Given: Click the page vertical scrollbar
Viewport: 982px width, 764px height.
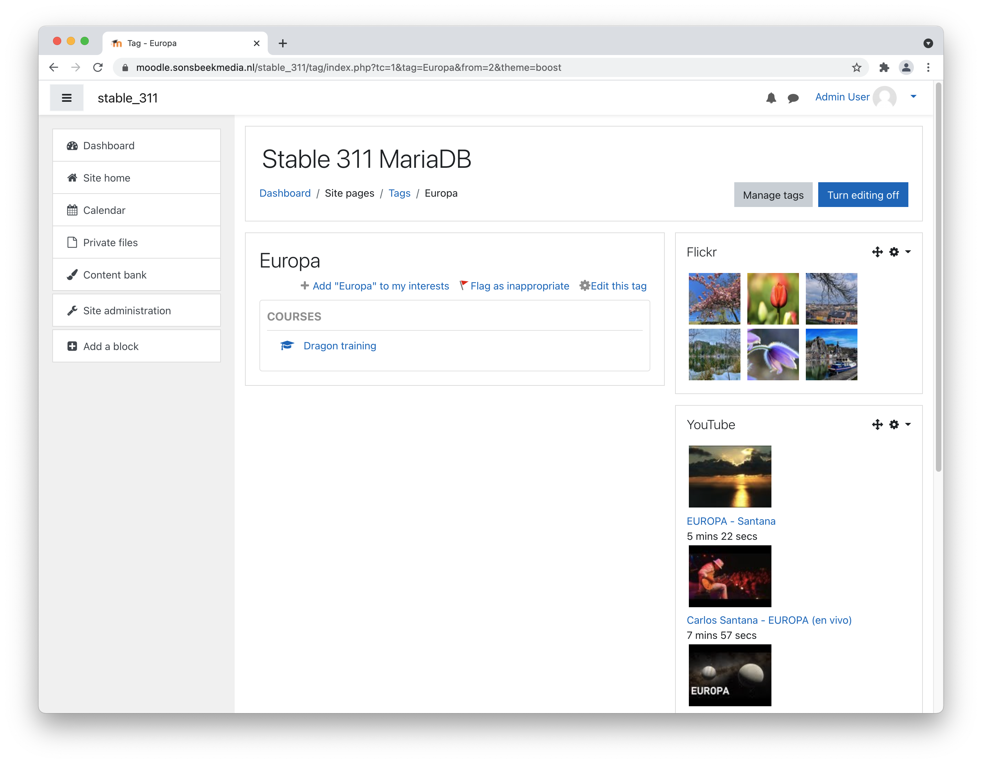Looking at the screenshot, I should click(938, 276).
